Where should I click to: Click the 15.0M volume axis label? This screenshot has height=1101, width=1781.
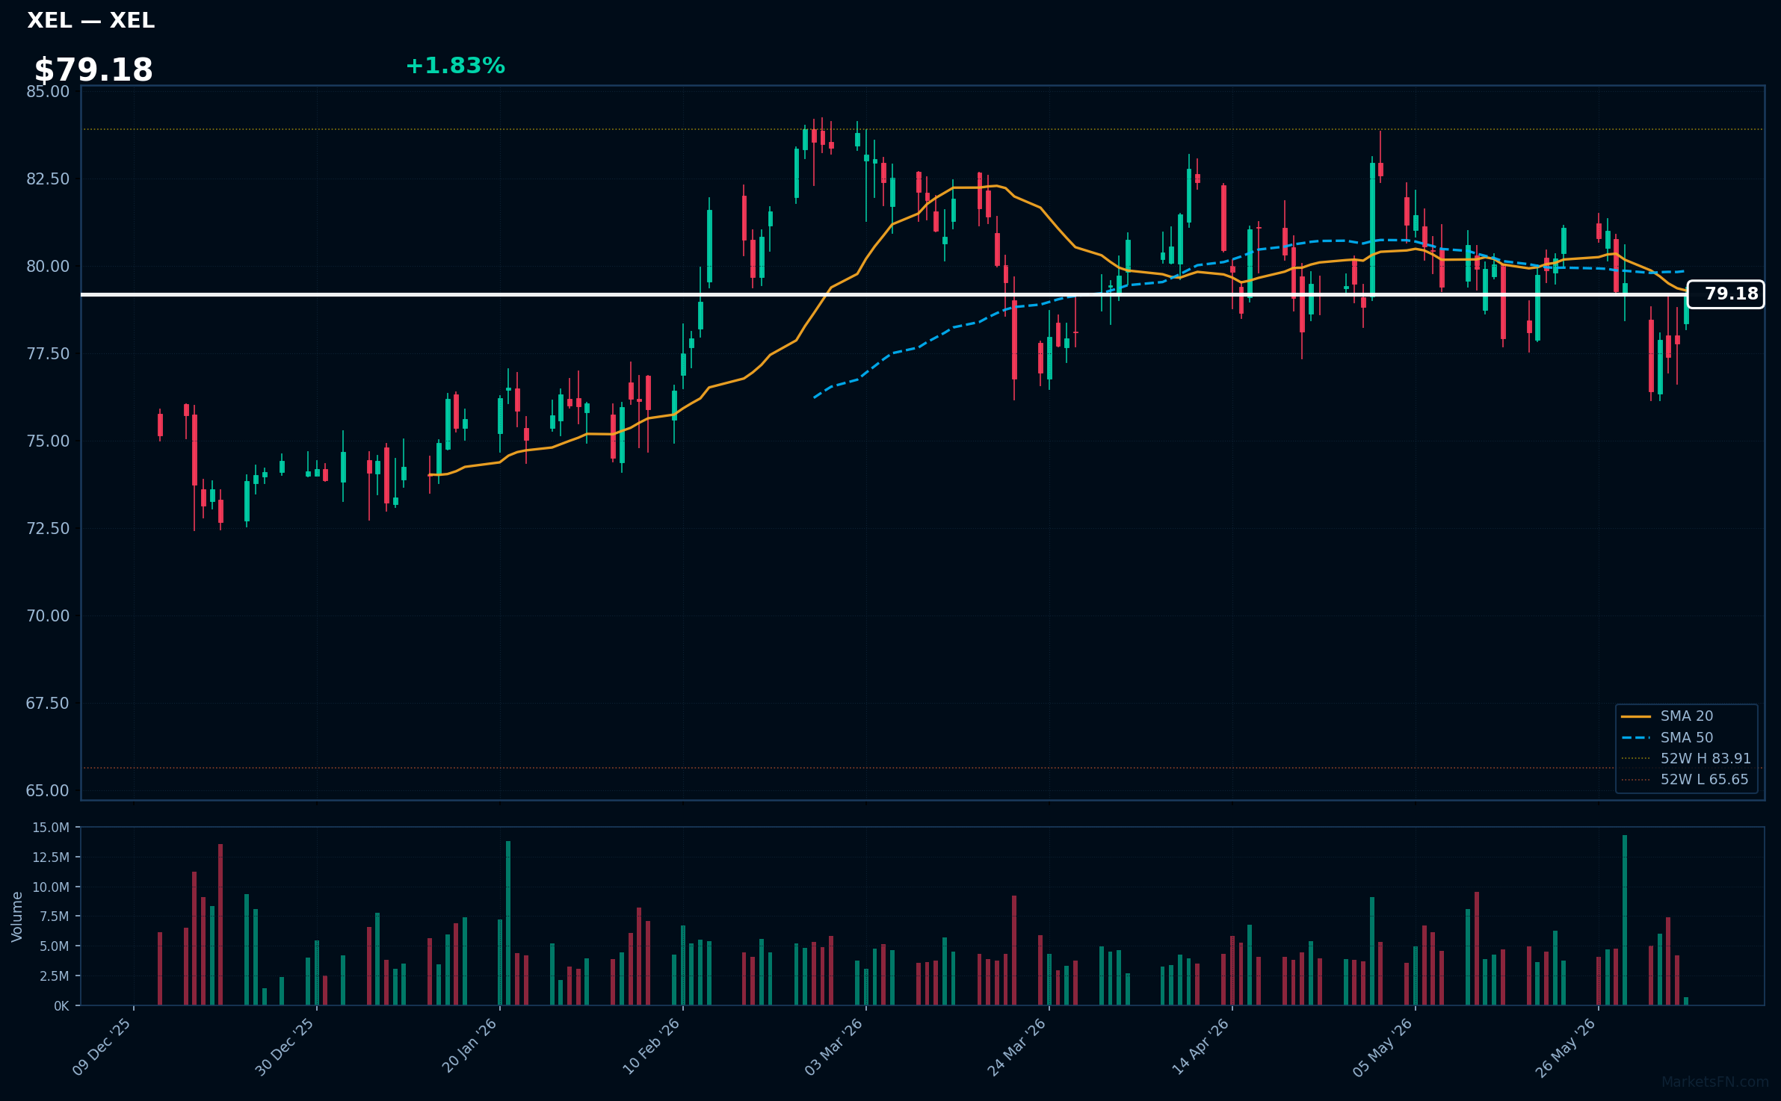(x=51, y=828)
